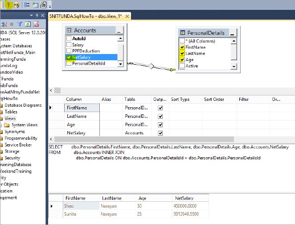This screenshot has width=295, height=225.
Task: Select the Programmability node
Action: pos(21,138)
